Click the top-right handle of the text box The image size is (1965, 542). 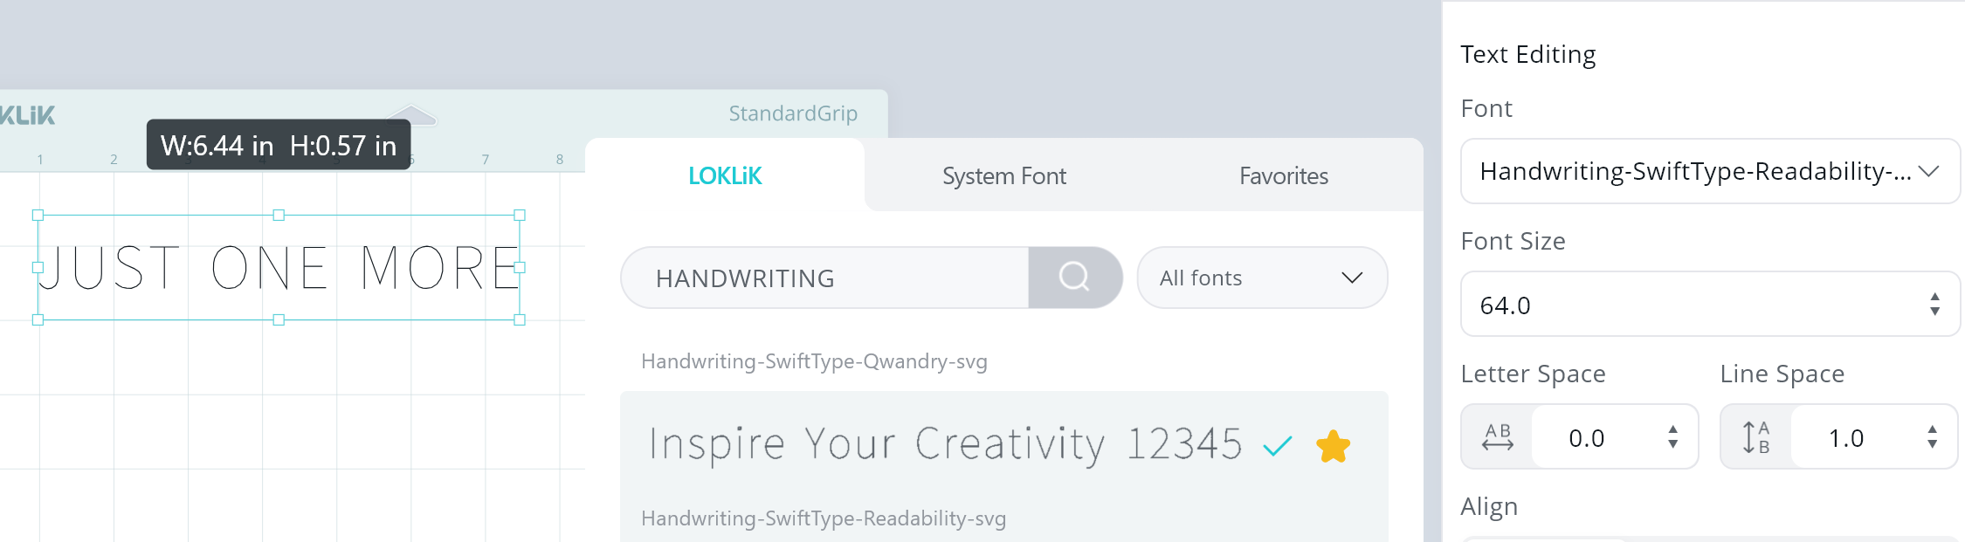(x=520, y=215)
